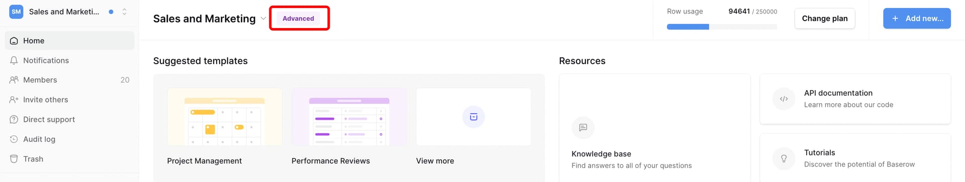Select Home in the sidebar
This screenshot has width=965, height=182.
tap(69, 41)
